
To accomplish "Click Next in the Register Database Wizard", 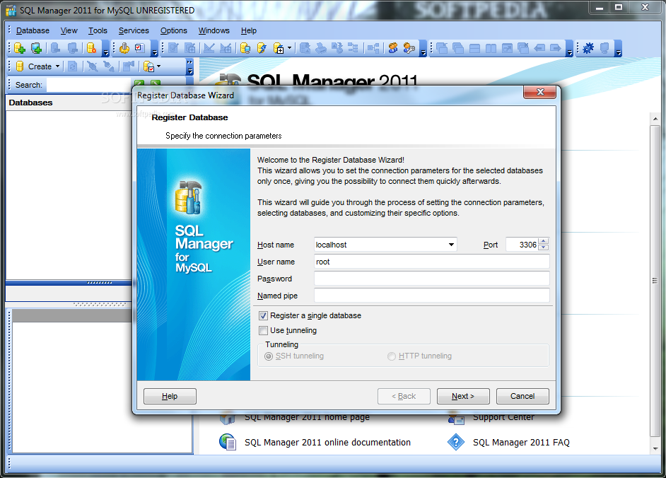I will pyautogui.click(x=463, y=396).
